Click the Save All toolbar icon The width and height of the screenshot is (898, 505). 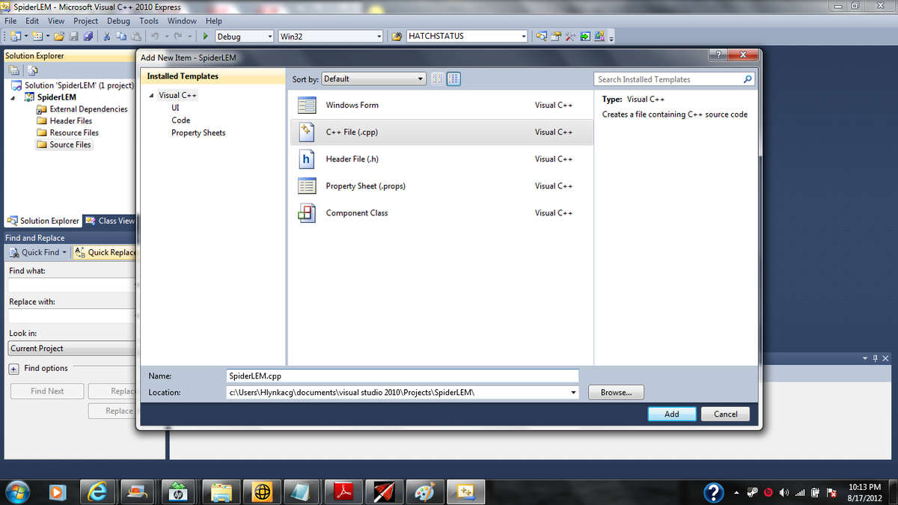tap(88, 36)
